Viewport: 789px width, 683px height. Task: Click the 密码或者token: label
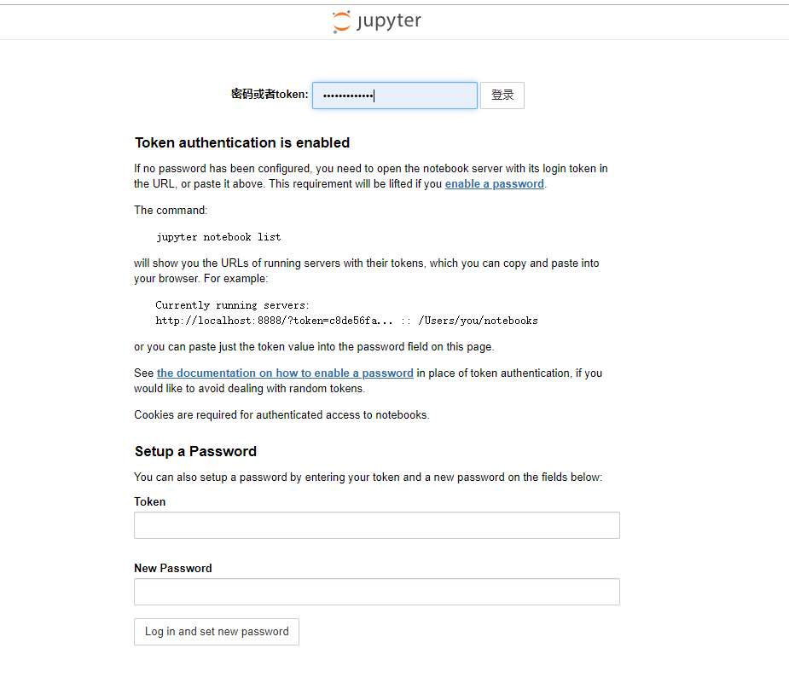pos(270,95)
